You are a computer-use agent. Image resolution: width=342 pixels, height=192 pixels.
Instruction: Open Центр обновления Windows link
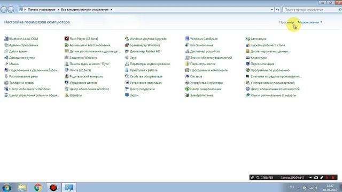(89, 89)
